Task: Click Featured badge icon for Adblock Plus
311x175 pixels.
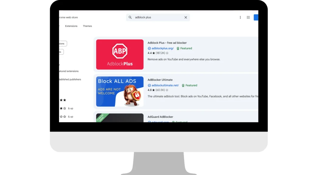Action: (x=178, y=48)
